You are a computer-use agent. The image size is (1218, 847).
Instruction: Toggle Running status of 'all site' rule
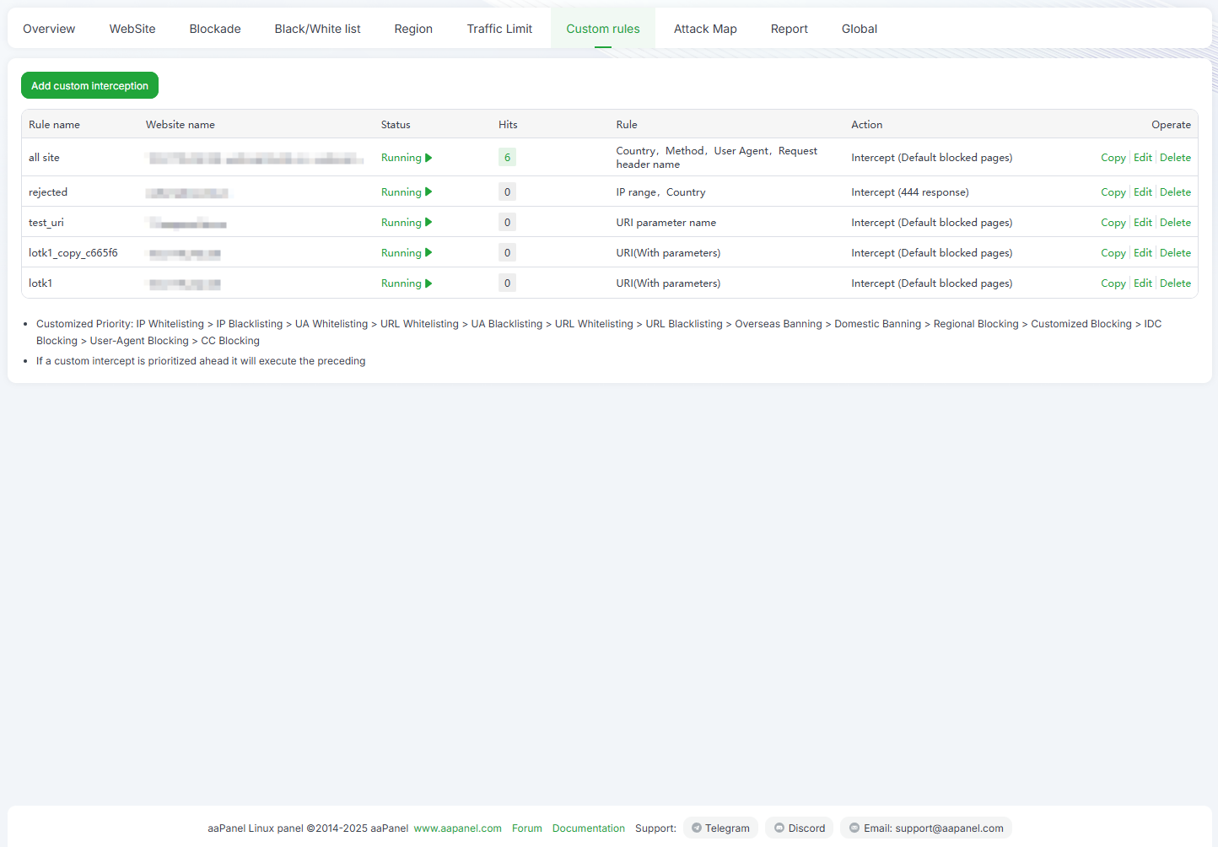(x=407, y=158)
